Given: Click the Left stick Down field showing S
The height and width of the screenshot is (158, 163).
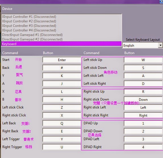Looking at the screenshot, I should (x=143, y=68).
